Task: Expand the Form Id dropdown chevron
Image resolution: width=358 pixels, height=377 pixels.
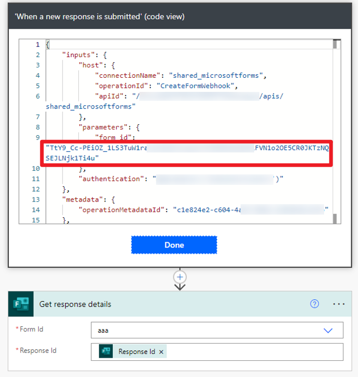Action: (328, 331)
